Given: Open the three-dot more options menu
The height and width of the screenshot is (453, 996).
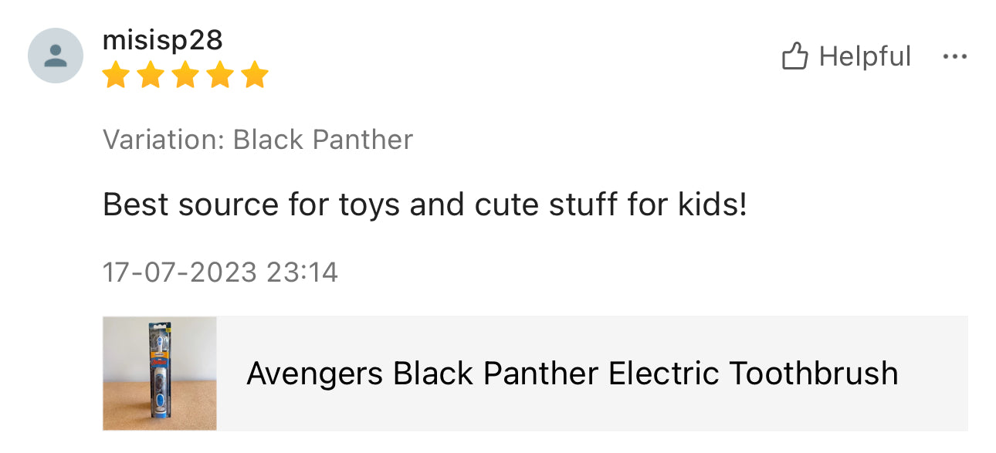Looking at the screenshot, I should pyautogui.click(x=955, y=56).
